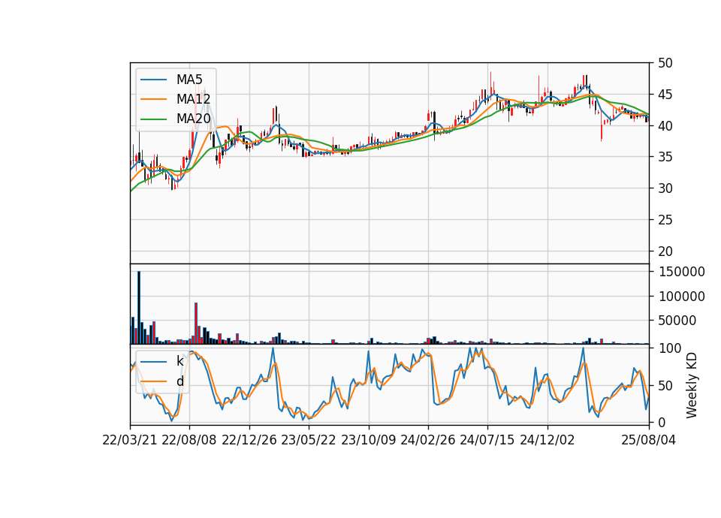
Task: Click the price axis value 40
Action: point(665,126)
